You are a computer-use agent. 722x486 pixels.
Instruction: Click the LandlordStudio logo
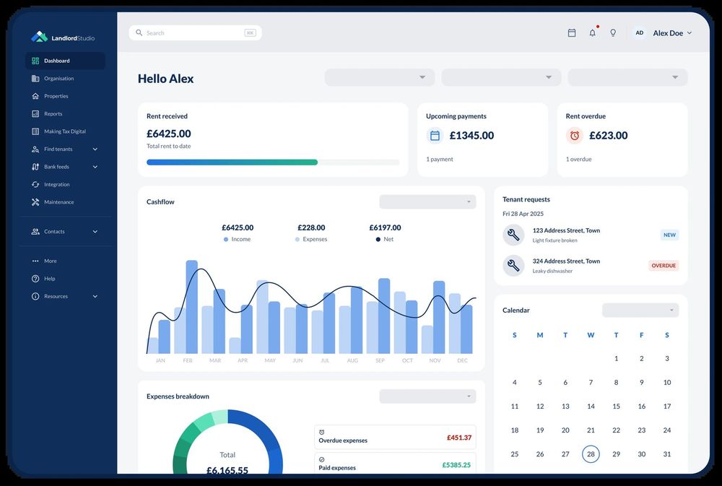63,38
